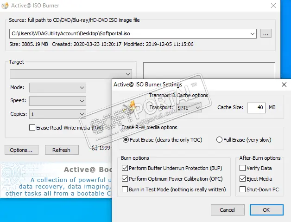Click the Options... button

[21, 150]
